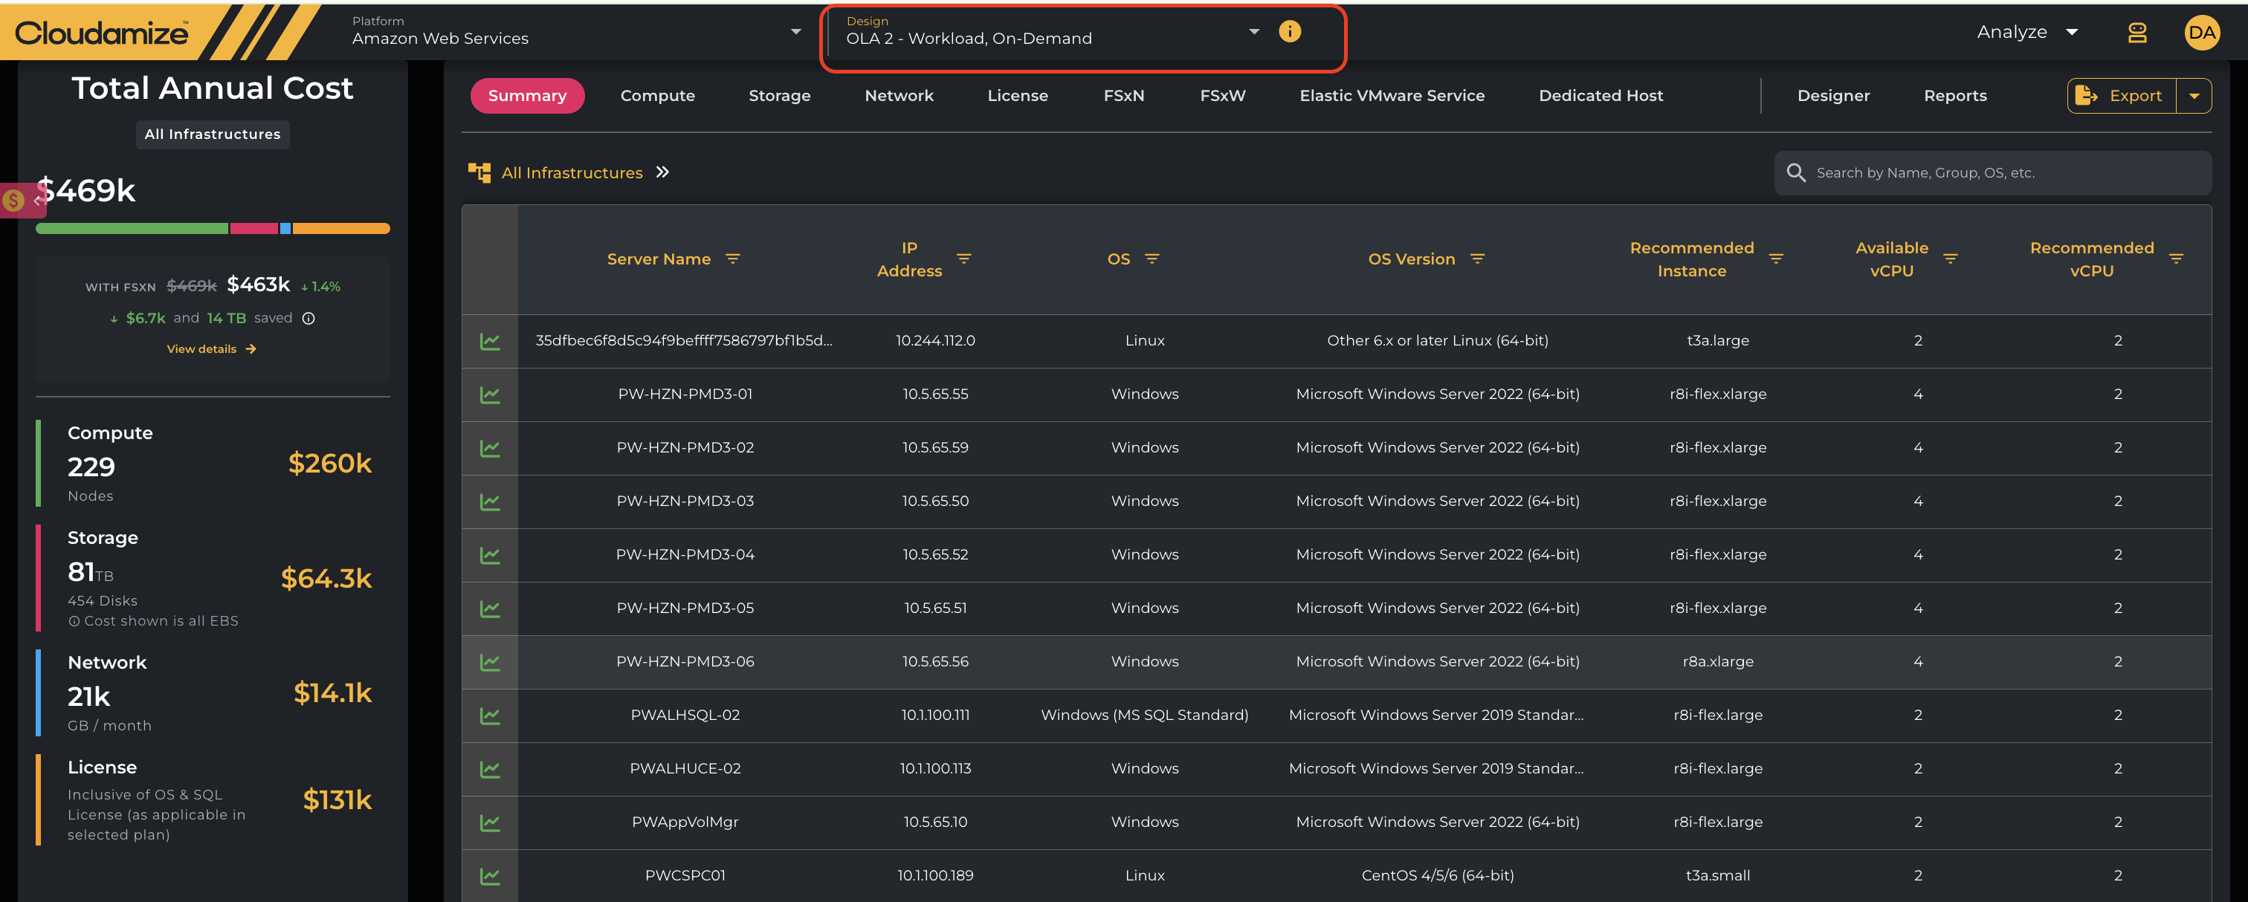
Task: Open the Platform Amazon Web Services dropdown
Action: pos(576,31)
